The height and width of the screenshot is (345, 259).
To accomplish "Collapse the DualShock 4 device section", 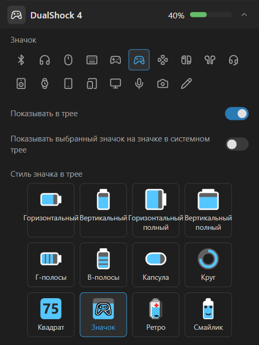I will (244, 15).
